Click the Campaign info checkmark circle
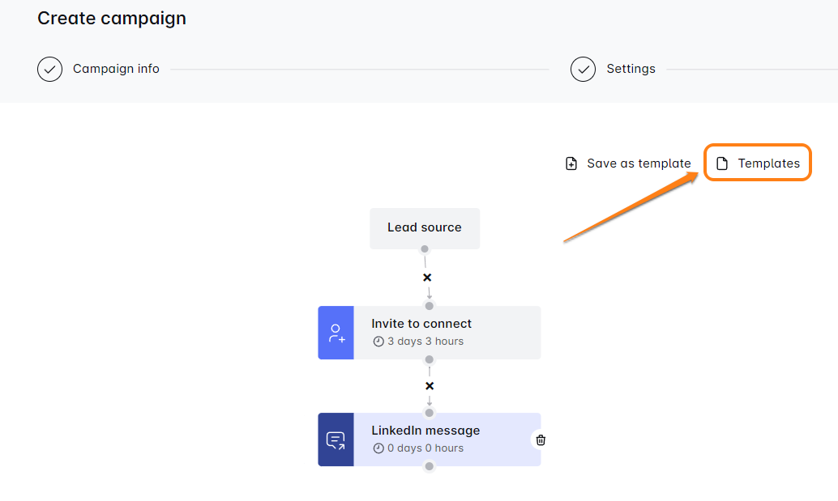This screenshot has height=501, width=838. pyautogui.click(x=50, y=70)
